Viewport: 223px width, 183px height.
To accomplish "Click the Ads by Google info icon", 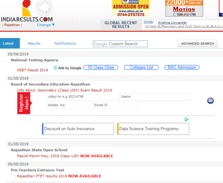I will pyautogui.click(x=56, y=68).
